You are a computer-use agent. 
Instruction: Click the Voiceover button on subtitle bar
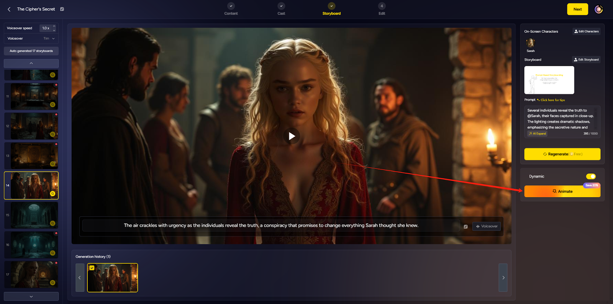click(487, 226)
